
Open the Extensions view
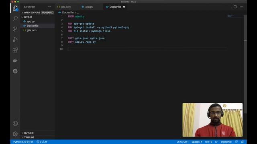(15, 50)
